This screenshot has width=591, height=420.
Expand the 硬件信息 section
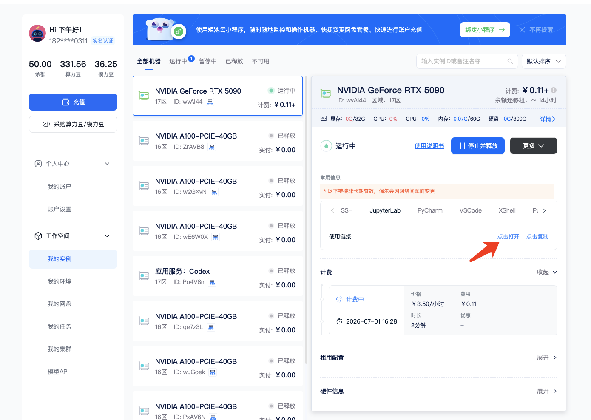tap(547, 391)
